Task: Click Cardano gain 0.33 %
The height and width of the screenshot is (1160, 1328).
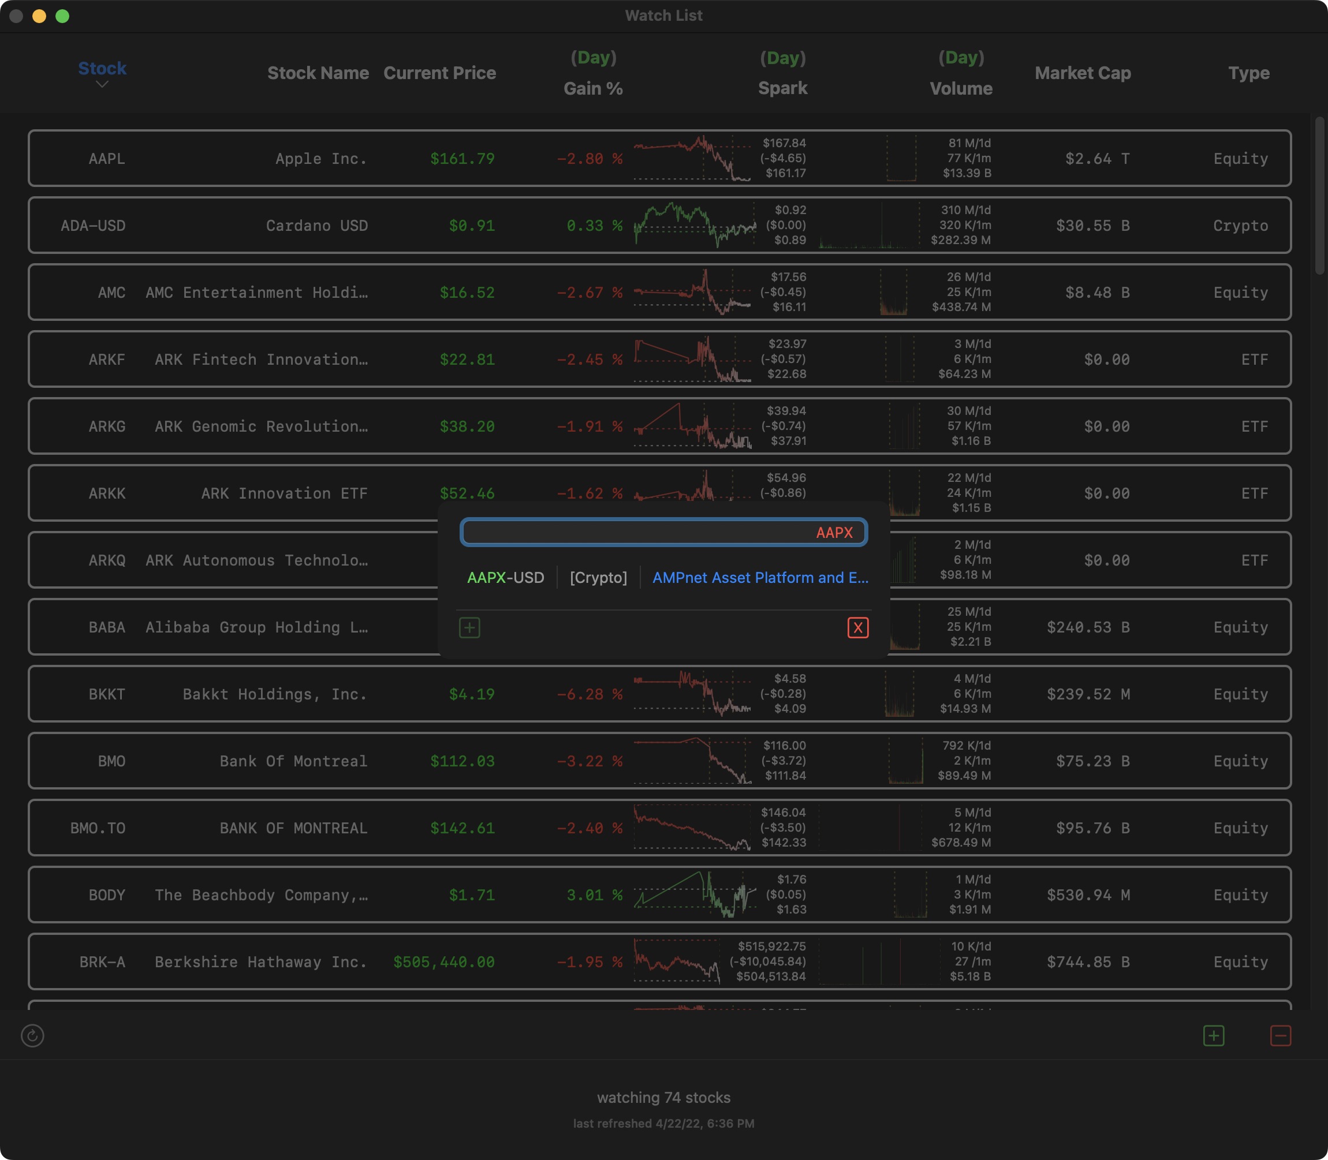Action: [x=594, y=226]
